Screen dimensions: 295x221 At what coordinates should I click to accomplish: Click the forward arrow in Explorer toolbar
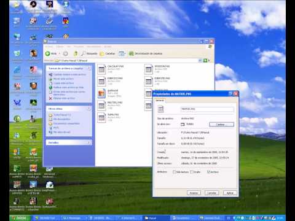tap(65, 53)
